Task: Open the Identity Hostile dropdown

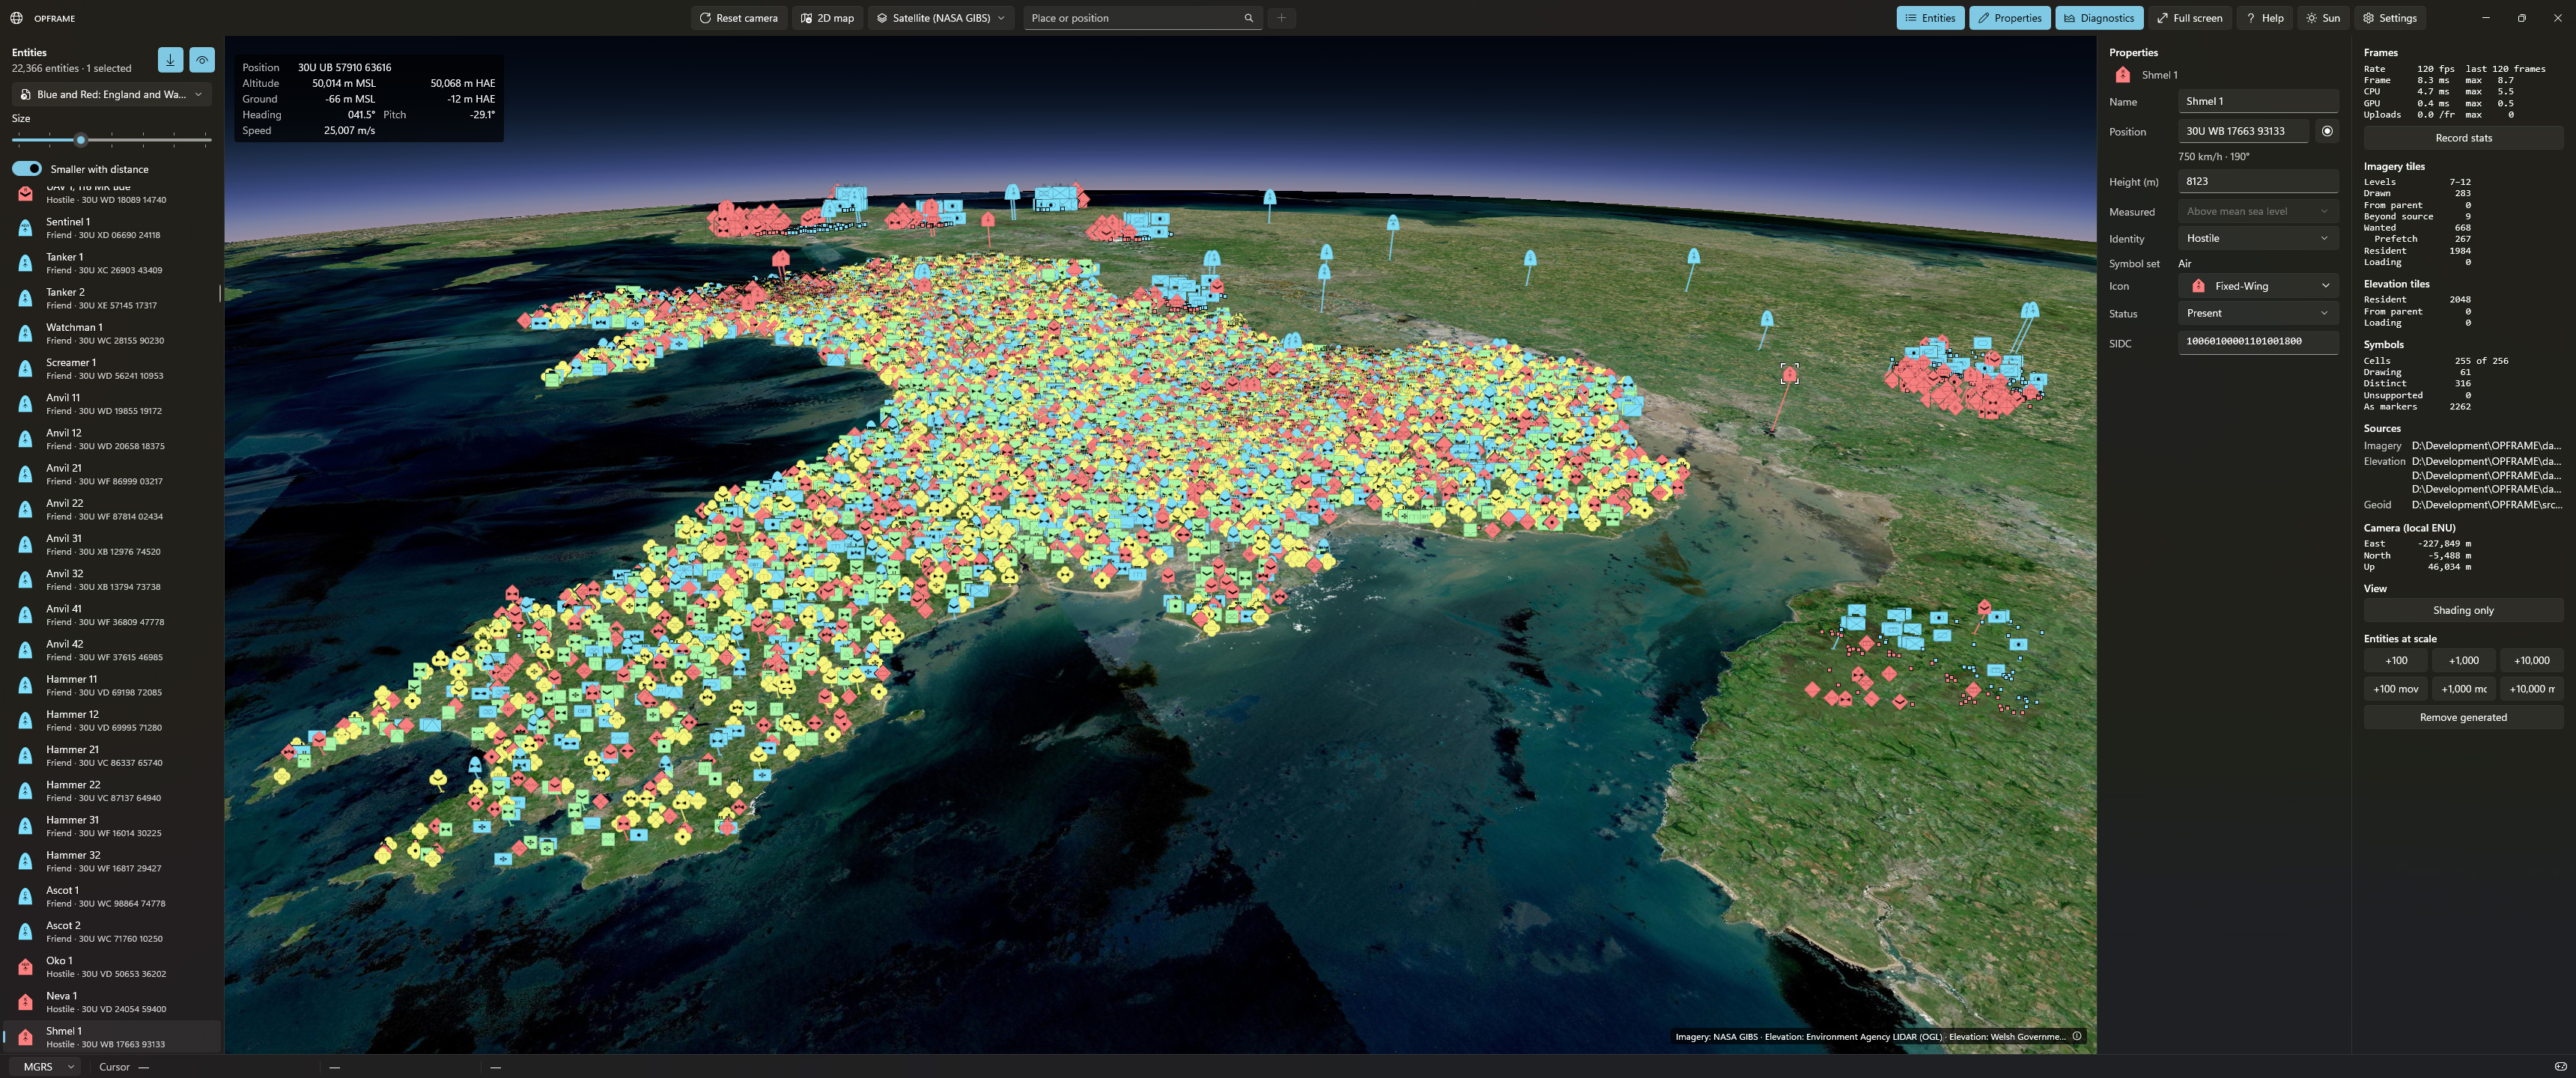Action: click(2257, 238)
